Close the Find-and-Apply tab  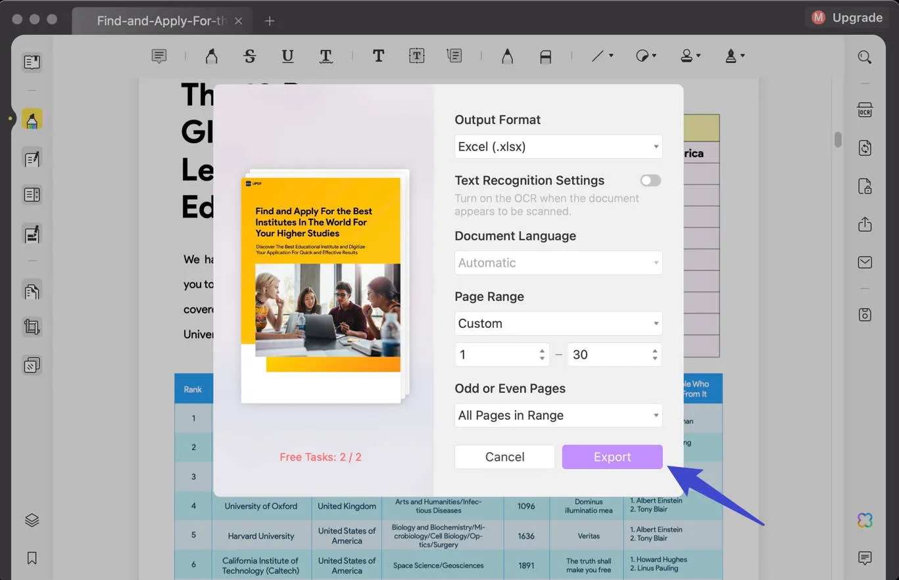tap(238, 21)
